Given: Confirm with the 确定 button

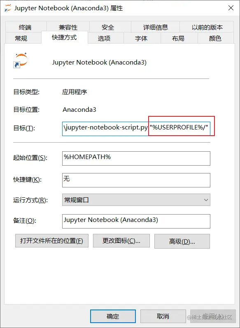Looking at the screenshot, I should click(113, 316).
